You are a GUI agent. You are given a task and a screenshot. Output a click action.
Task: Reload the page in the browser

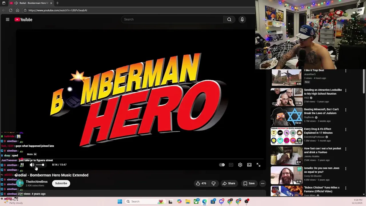[11, 10]
